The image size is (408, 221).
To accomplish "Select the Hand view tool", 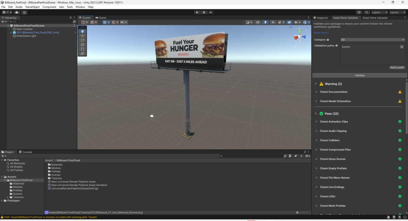I will coord(82,31).
